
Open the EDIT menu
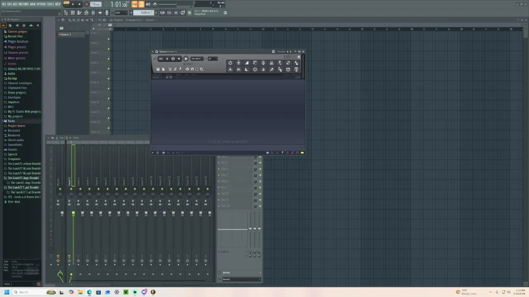click(x=10, y=4)
